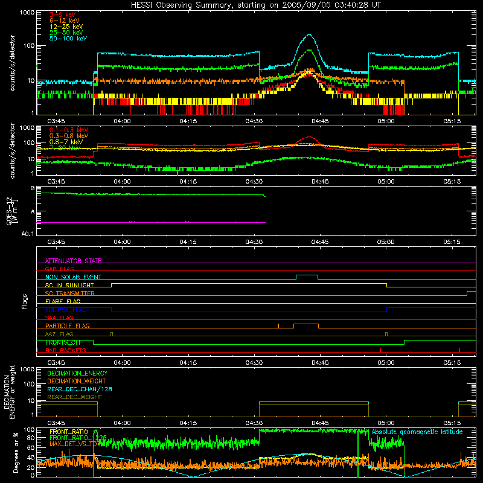The height and width of the screenshot is (483, 483).
Task: Select the NON_SOLAR_EVENT flag label
Action: [x=73, y=277]
